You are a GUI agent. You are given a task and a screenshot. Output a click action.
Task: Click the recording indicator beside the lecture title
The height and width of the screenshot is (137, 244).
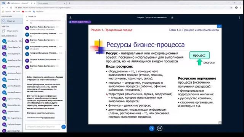tap(172, 18)
